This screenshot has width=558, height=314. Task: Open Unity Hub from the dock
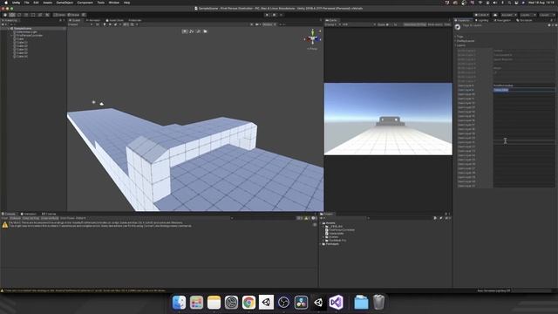click(x=266, y=303)
